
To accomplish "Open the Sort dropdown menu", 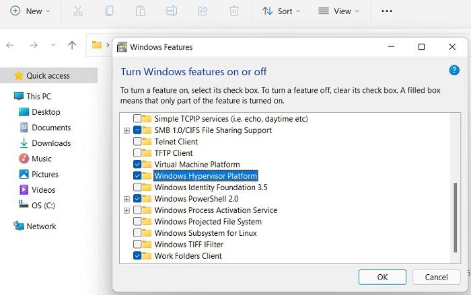I will tap(281, 11).
